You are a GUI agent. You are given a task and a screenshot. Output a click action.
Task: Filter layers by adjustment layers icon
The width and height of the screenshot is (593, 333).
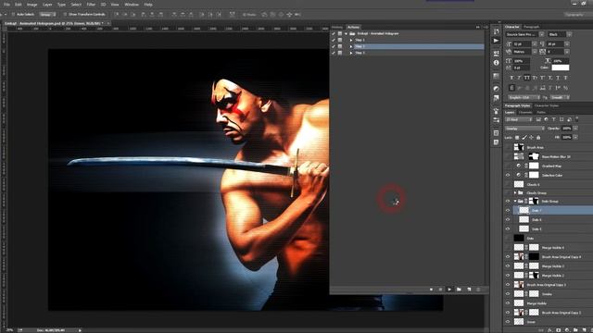(546, 119)
